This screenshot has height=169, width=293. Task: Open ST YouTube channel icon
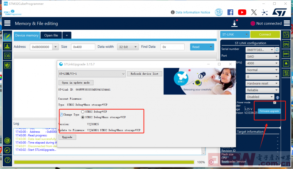click(242, 12)
